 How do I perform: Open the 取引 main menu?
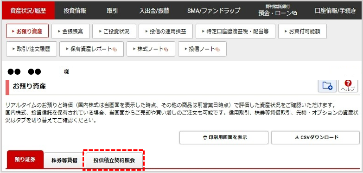(x=113, y=11)
